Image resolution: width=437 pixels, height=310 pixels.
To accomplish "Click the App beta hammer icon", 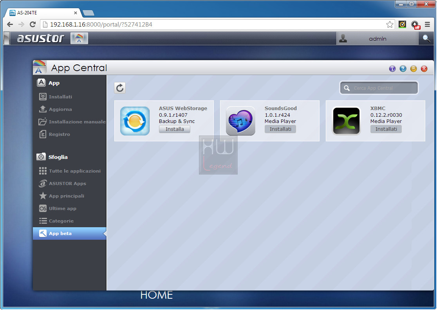I will [x=43, y=233].
